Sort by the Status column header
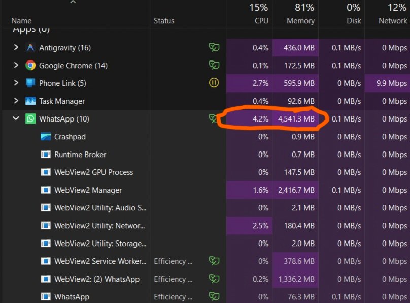Image resolution: width=410 pixels, height=303 pixels. [x=164, y=21]
